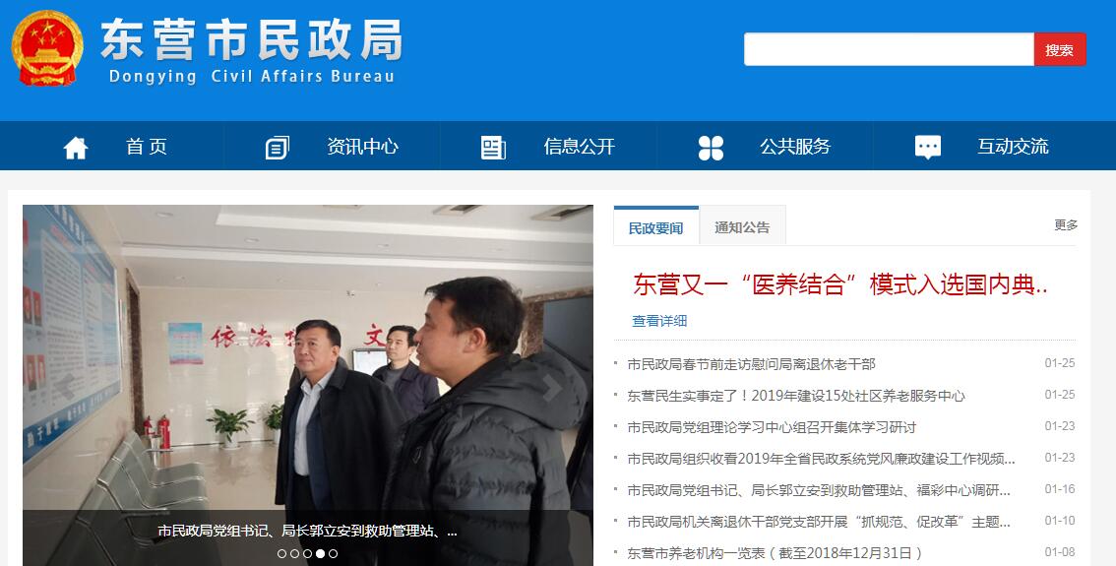
Task: Switch to the 通知公告 tab
Action: point(742,227)
